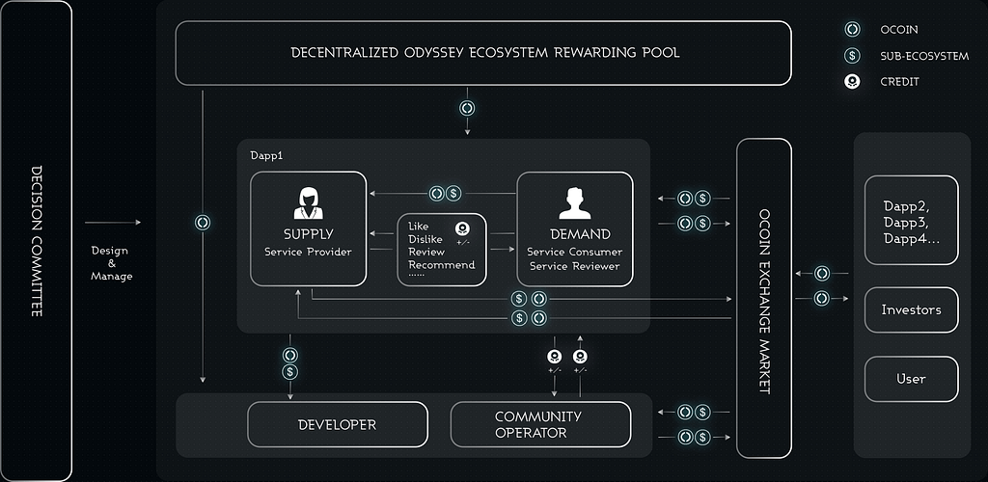This screenshot has height=482, width=988.
Task: Click the OCOIN icon in the legend
Action: (852, 29)
